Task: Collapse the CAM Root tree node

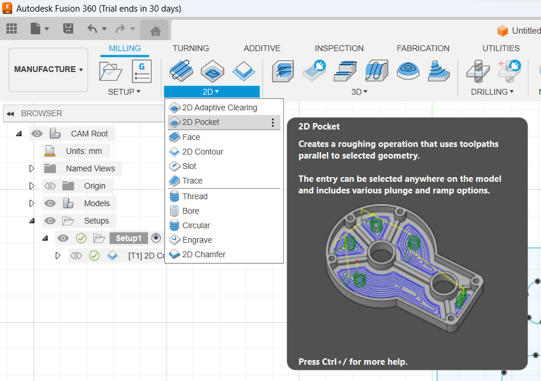Action: coord(19,134)
